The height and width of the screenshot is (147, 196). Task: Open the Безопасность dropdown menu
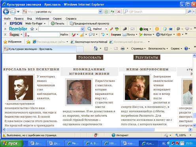(x=158, y=49)
